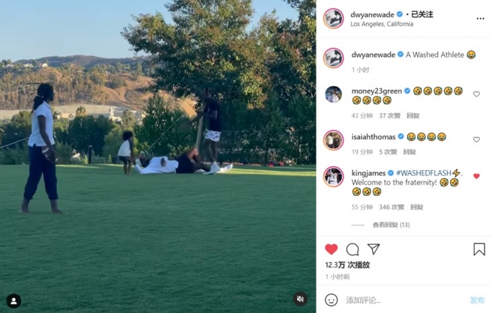Unmute the video with the speaker icon
The height and width of the screenshot is (313, 492).
pyautogui.click(x=300, y=299)
